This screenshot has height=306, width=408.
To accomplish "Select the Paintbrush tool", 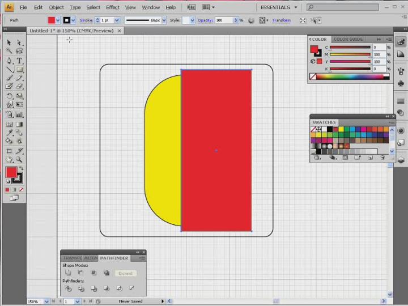I will [9, 78].
